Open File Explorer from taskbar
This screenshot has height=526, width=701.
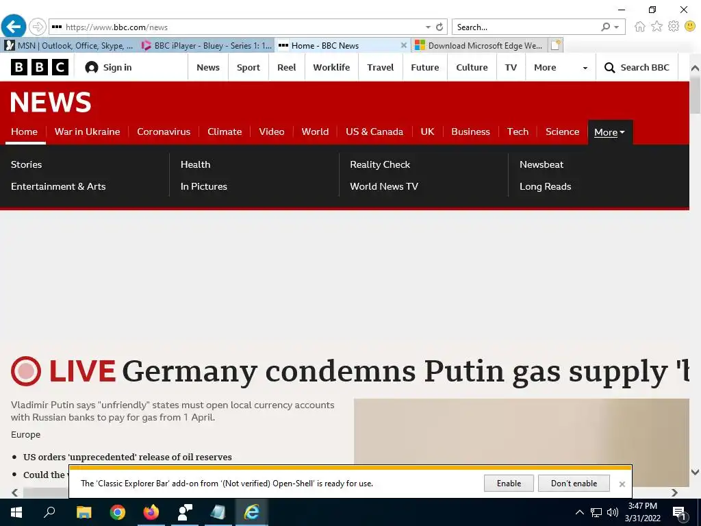84,512
